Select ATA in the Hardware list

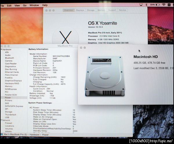coord(7,52)
